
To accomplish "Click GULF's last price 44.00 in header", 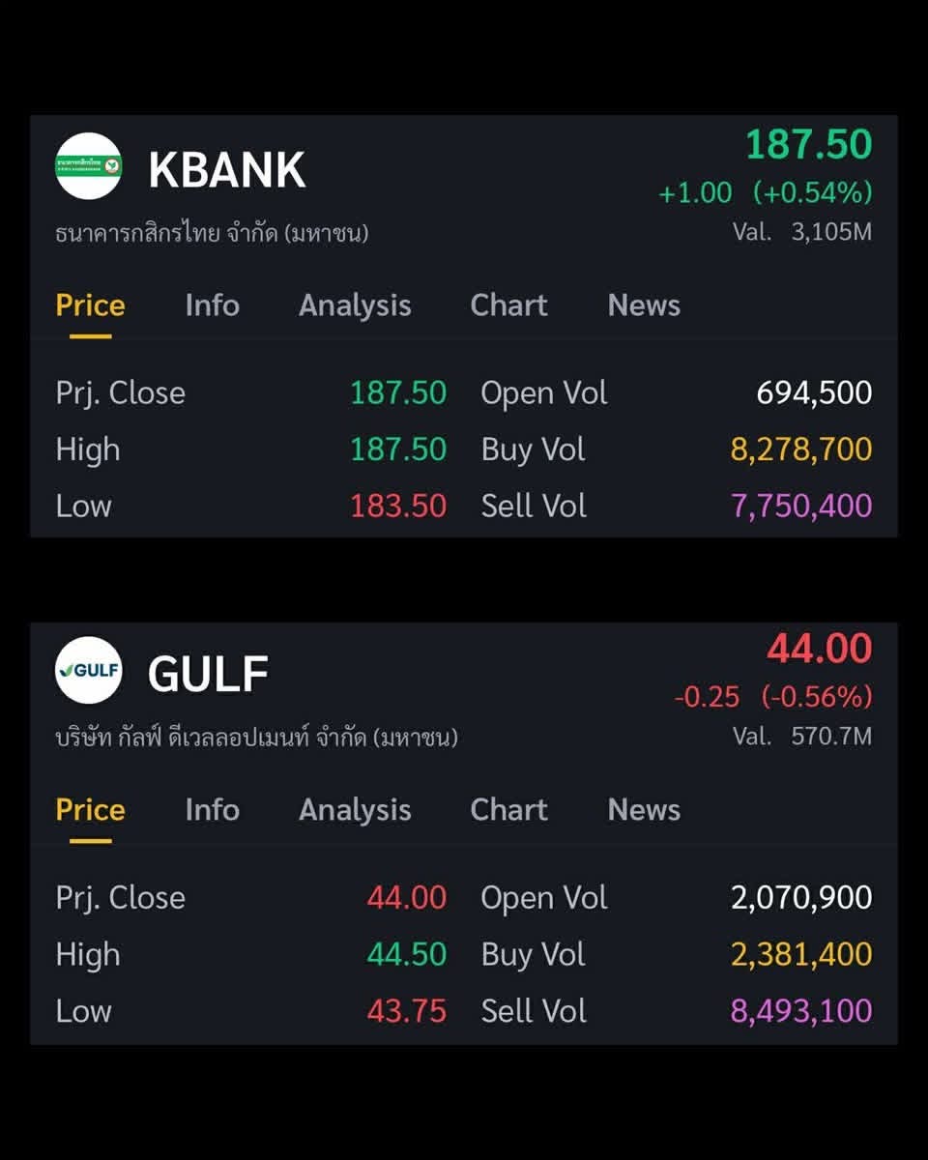I will tap(820, 649).
